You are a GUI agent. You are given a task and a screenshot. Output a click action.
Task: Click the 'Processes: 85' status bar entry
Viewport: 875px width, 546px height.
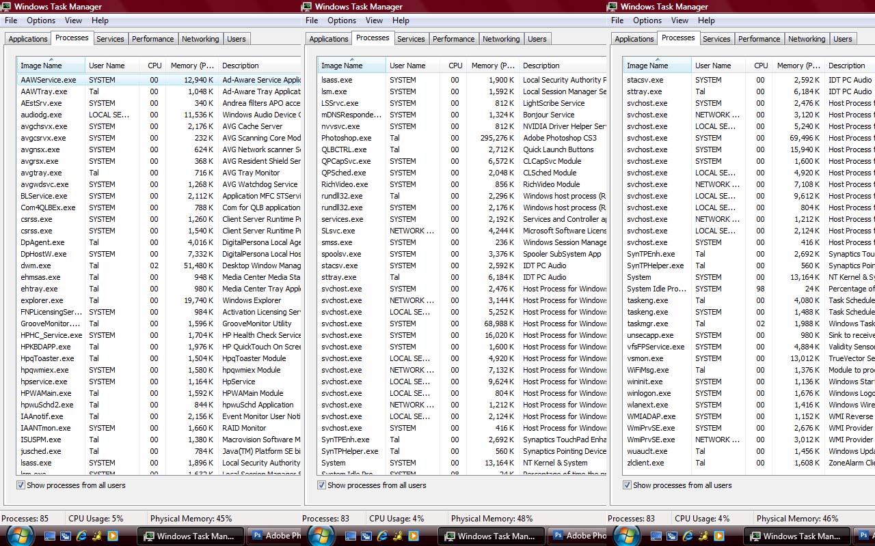25,519
